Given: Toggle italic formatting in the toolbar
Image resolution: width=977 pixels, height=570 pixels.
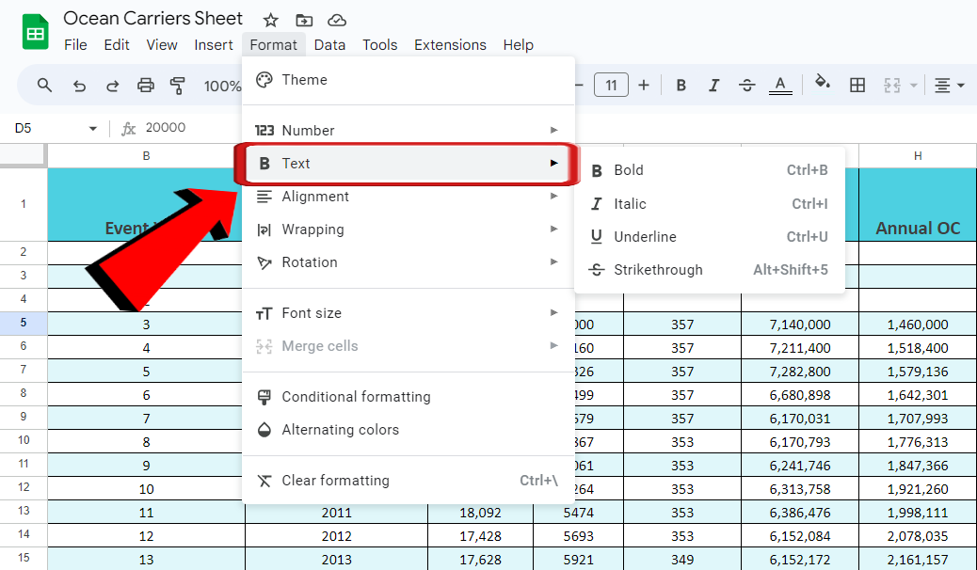Looking at the screenshot, I should click(x=713, y=85).
